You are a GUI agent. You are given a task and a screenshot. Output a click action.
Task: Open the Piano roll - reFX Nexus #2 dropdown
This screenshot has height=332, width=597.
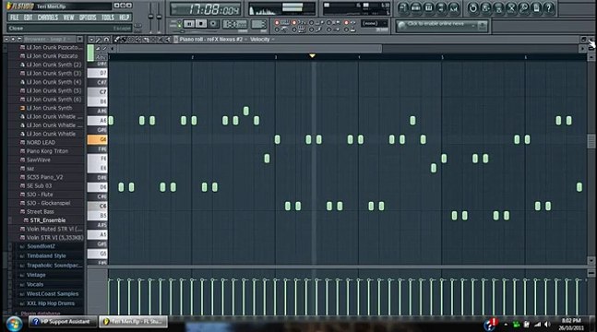(213, 40)
